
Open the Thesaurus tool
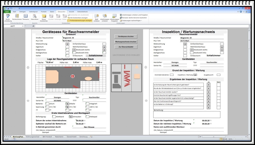tap(26, 17)
